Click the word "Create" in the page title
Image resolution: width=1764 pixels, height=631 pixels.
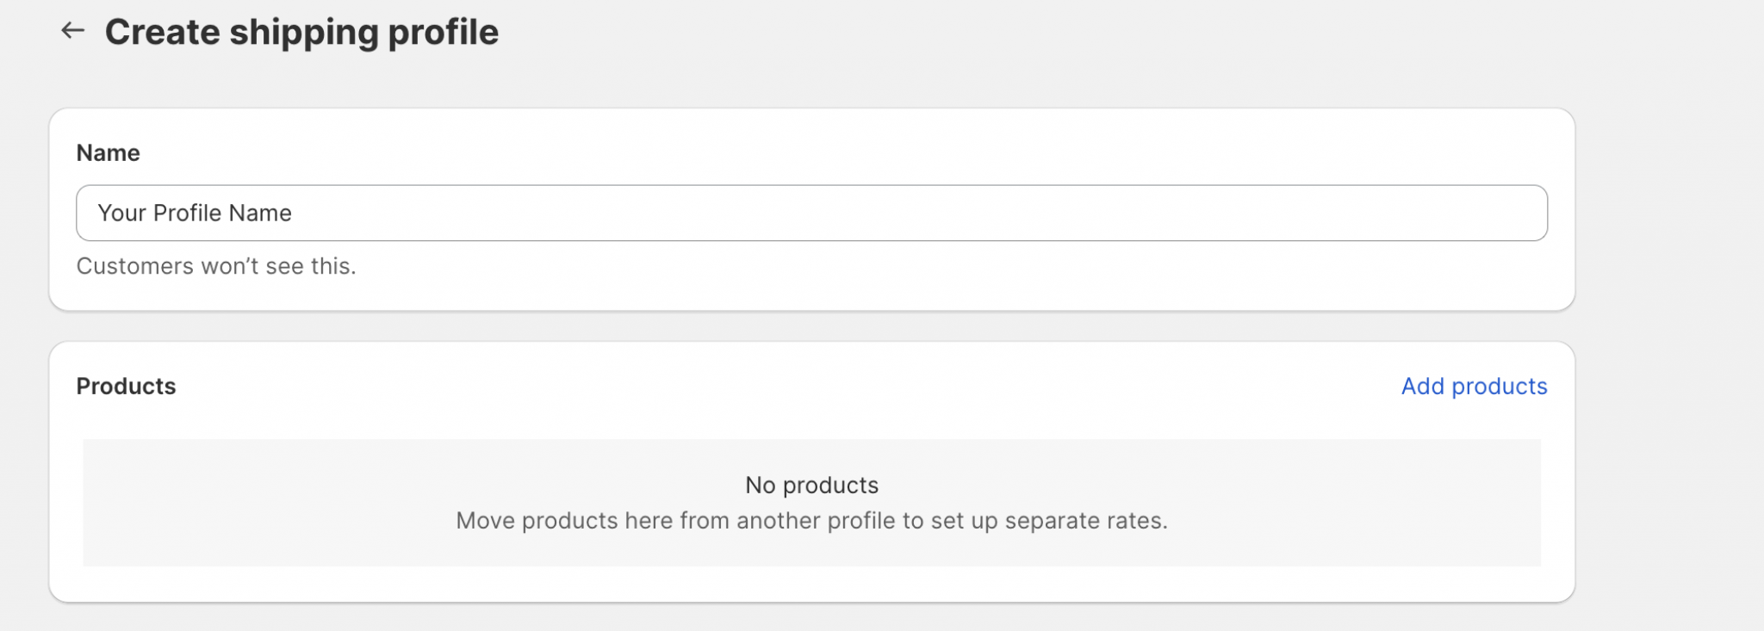(163, 33)
